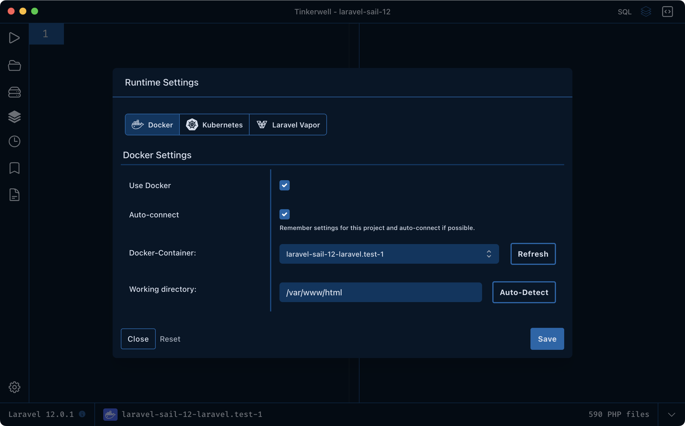Image resolution: width=685 pixels, height=426 pixels.
Task: Toggle the Auto-connect checkbox
Action: pyautogui.click(x=284, y=214)
